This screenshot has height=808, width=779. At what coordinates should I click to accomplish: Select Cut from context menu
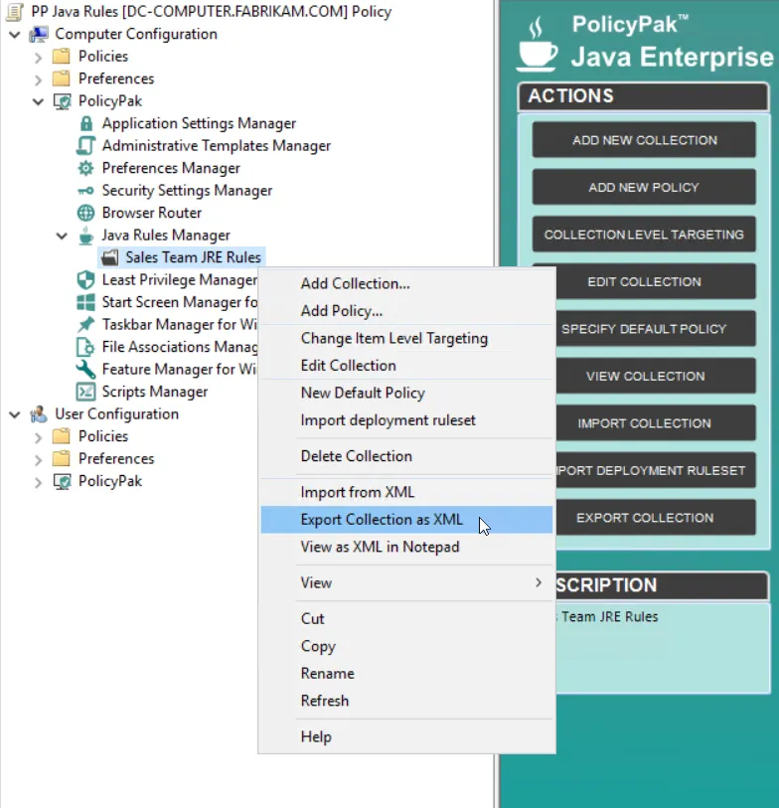(x=406, y=618)
